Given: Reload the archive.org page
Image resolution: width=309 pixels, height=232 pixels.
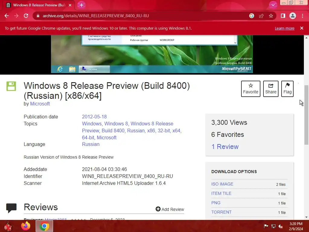Looking at the screenshot, I should coord(26,16).
